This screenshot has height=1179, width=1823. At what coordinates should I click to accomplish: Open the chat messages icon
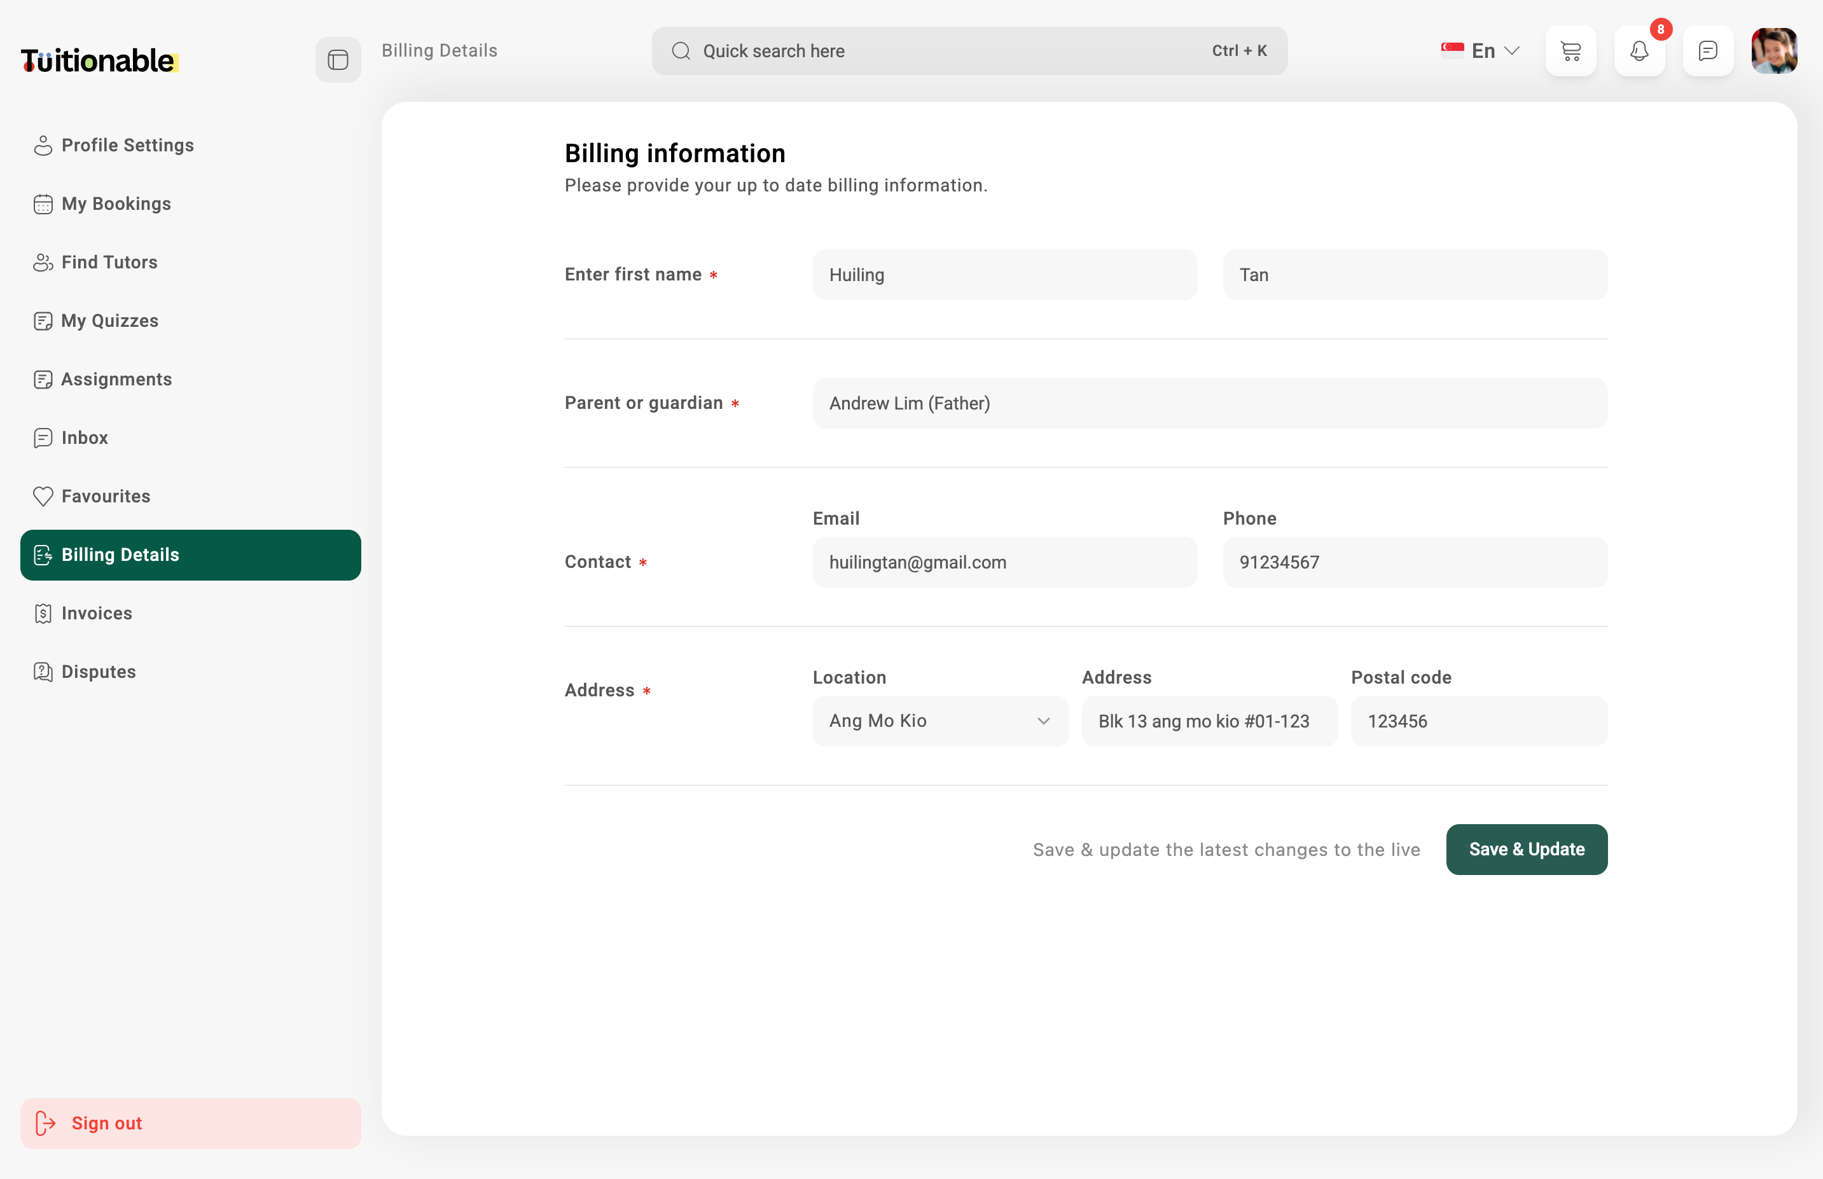coord(1707,50)
